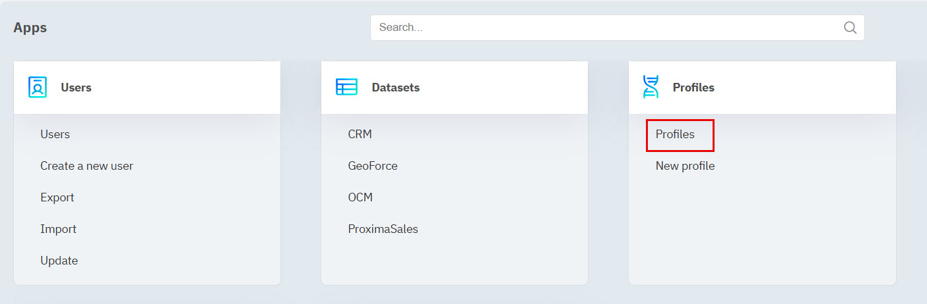Open the highlighted Profiles link
This screenshot has height=304, width=927.
[675, 134]
